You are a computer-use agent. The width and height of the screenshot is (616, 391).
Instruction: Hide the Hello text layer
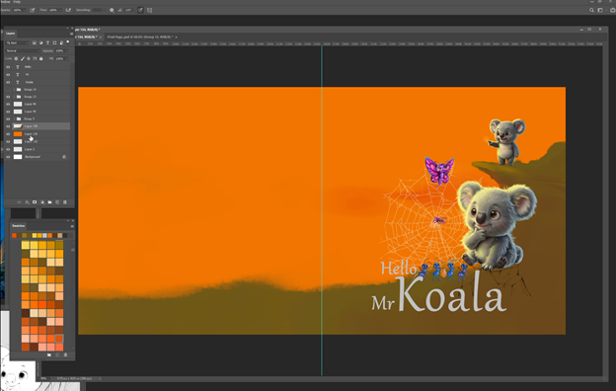tap(8, 67)
